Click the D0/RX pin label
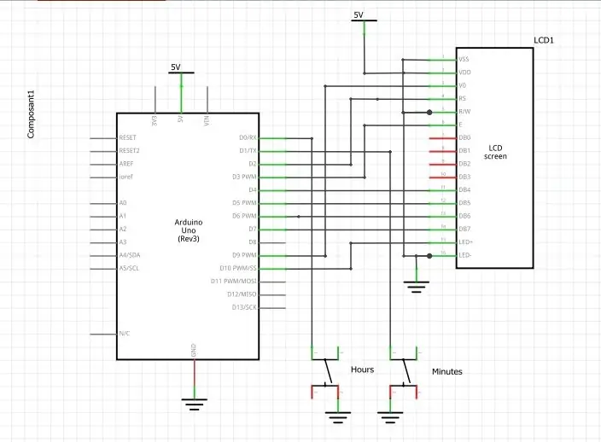 pos(248,137)
